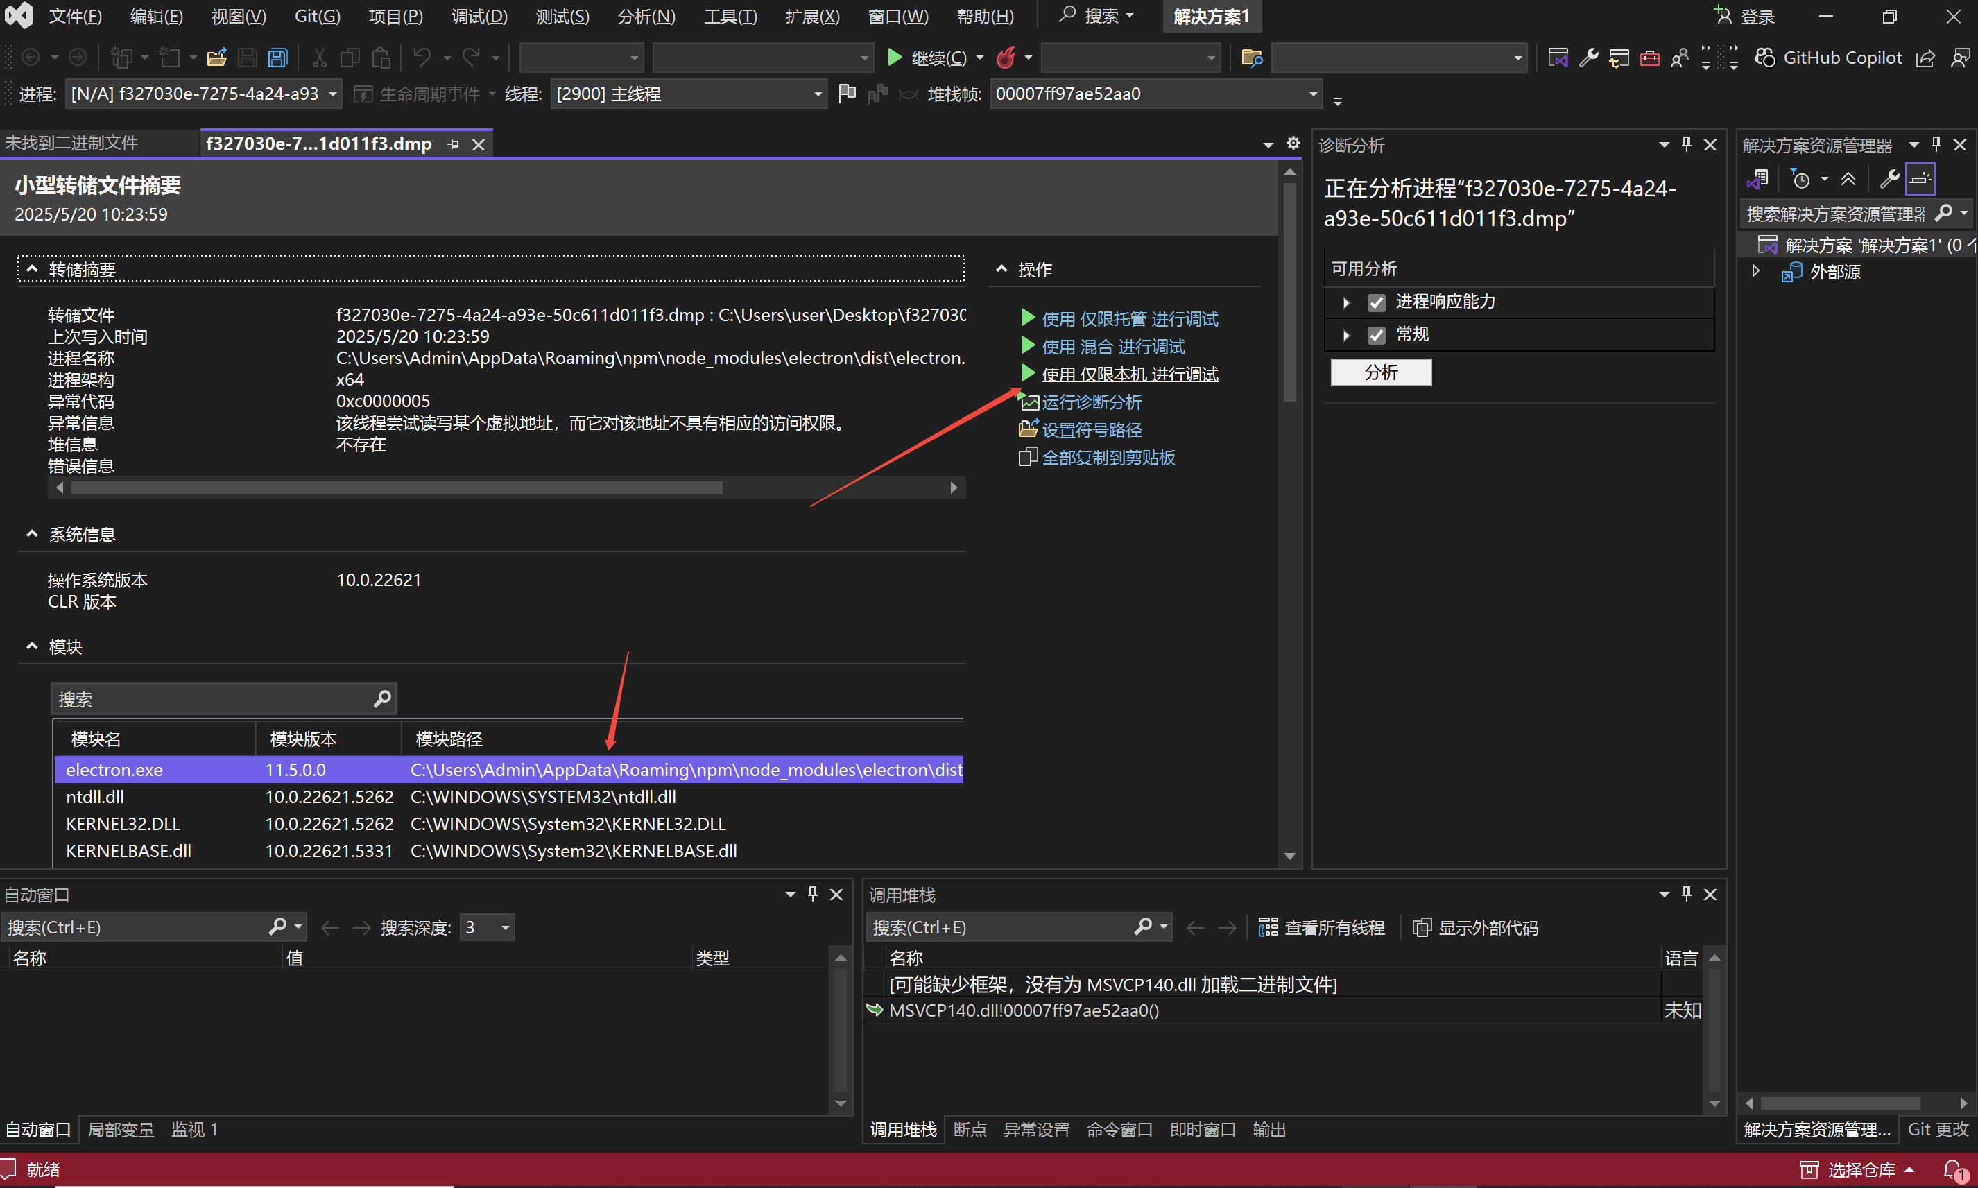Expand the 外部源 tree node
Screen dimensions: 1978x1188
click(1756, 271)
